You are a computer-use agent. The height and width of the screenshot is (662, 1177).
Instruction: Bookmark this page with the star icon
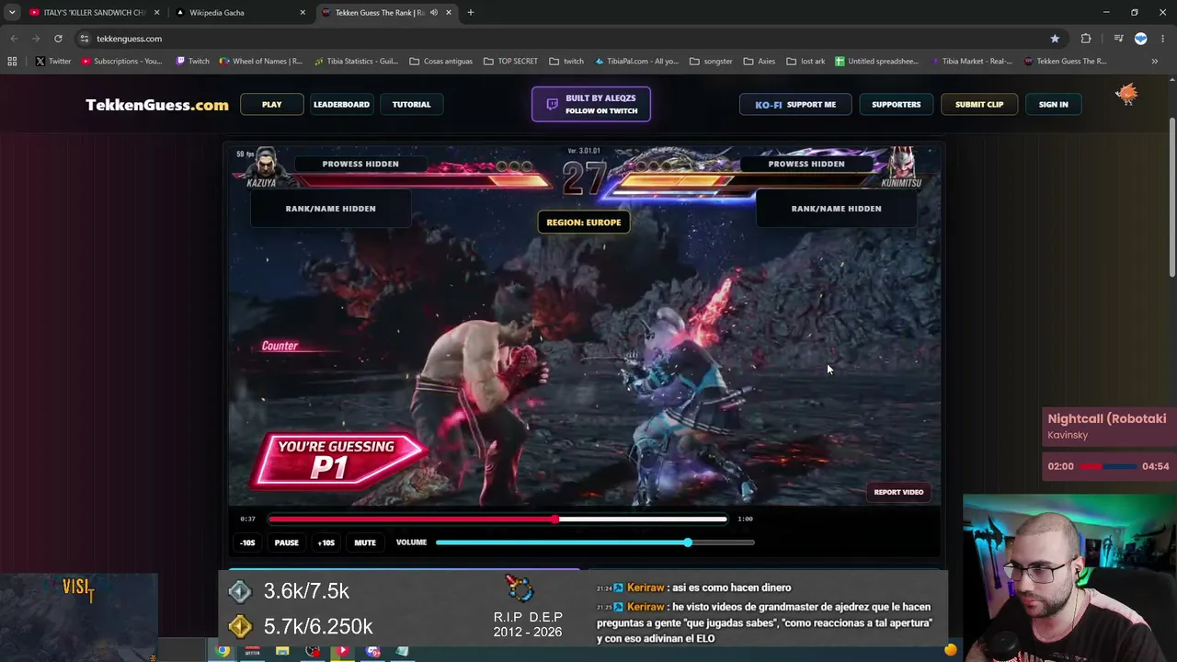tap(1055, 39)
